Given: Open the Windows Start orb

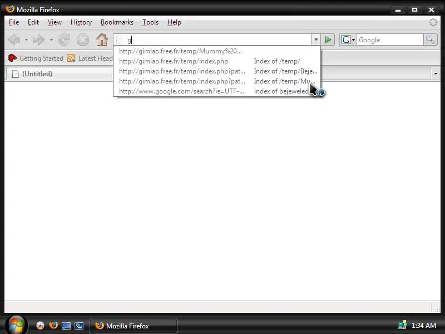Looking at the screenshot, I should coord(16,325).
